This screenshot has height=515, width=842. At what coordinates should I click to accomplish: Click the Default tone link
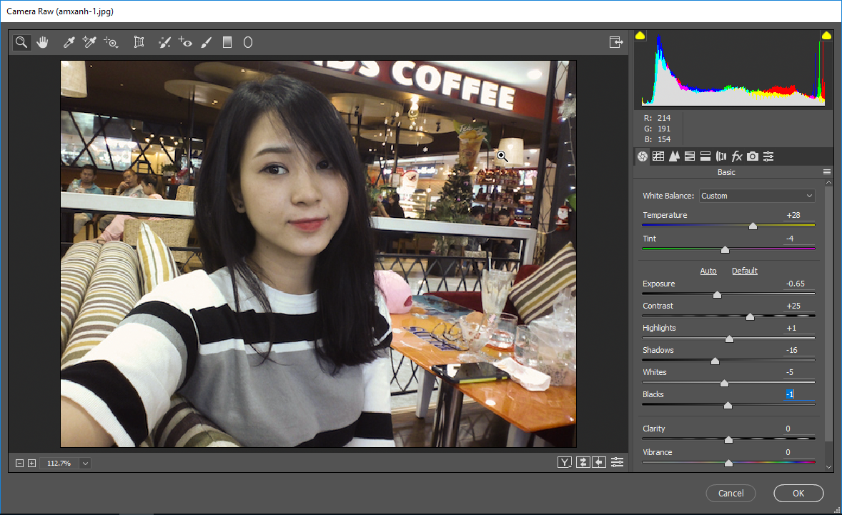tap(744, 271)
